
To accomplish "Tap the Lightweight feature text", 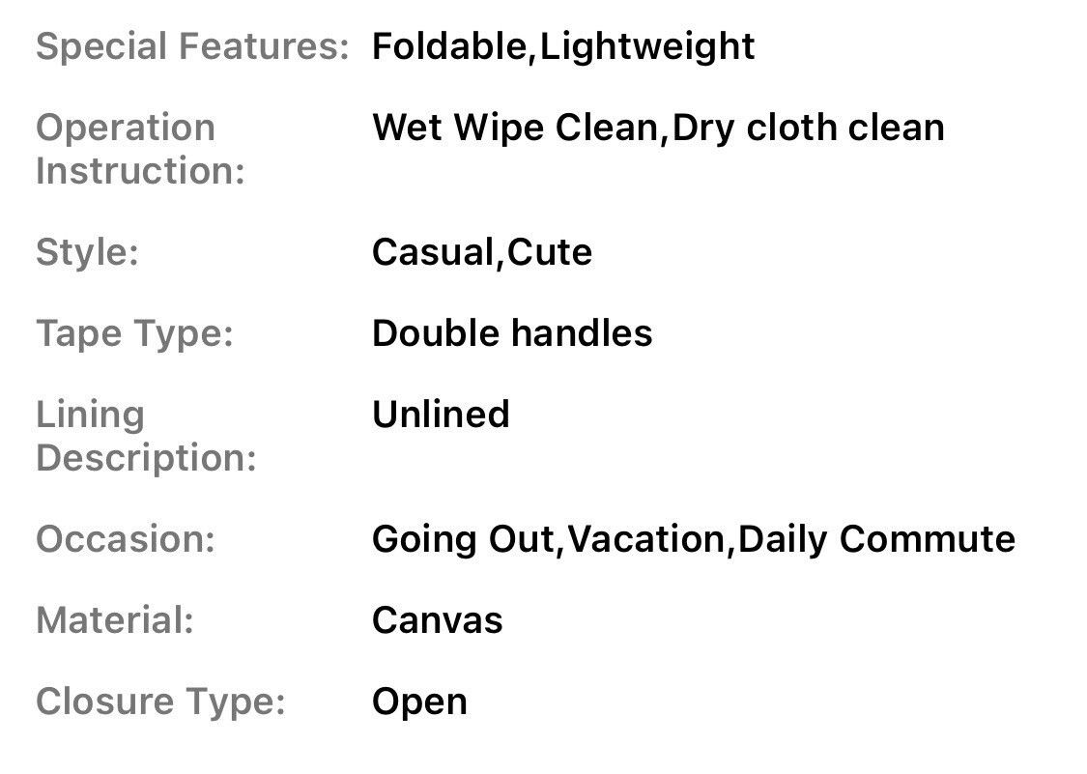I will (x=647, y=46).
